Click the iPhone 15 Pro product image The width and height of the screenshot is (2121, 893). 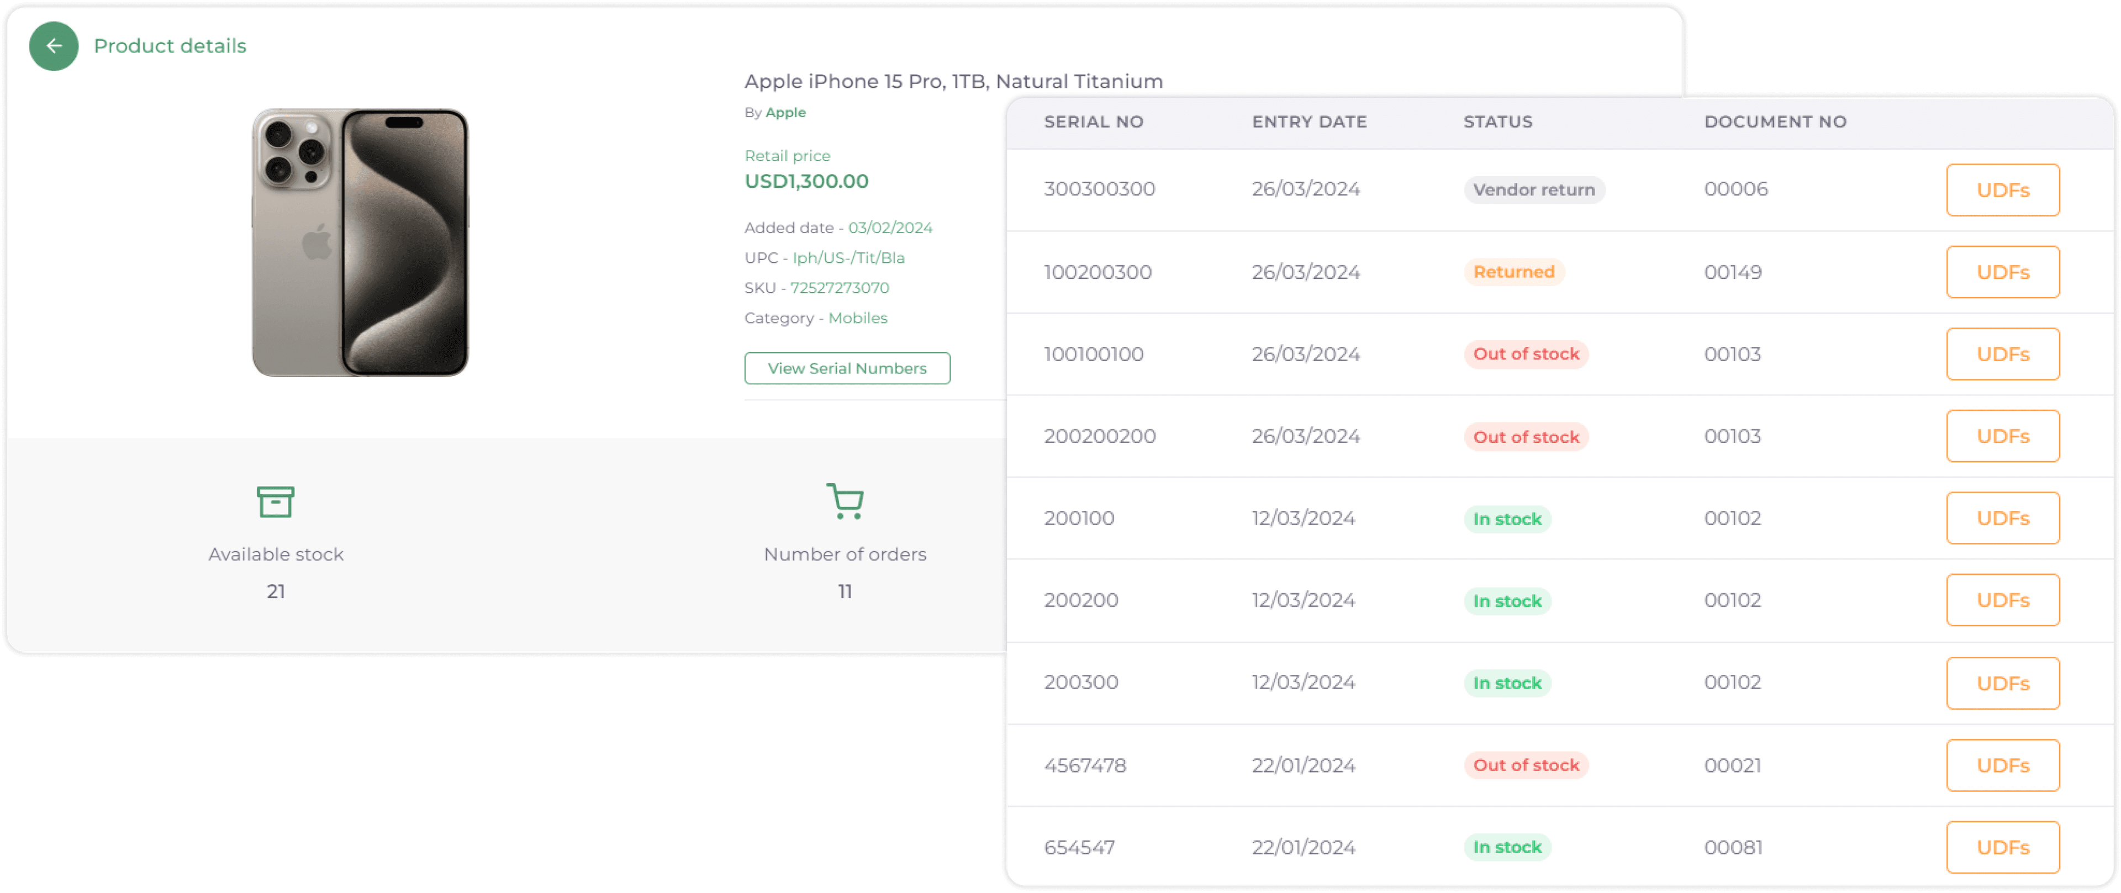(x=361, y=243)
